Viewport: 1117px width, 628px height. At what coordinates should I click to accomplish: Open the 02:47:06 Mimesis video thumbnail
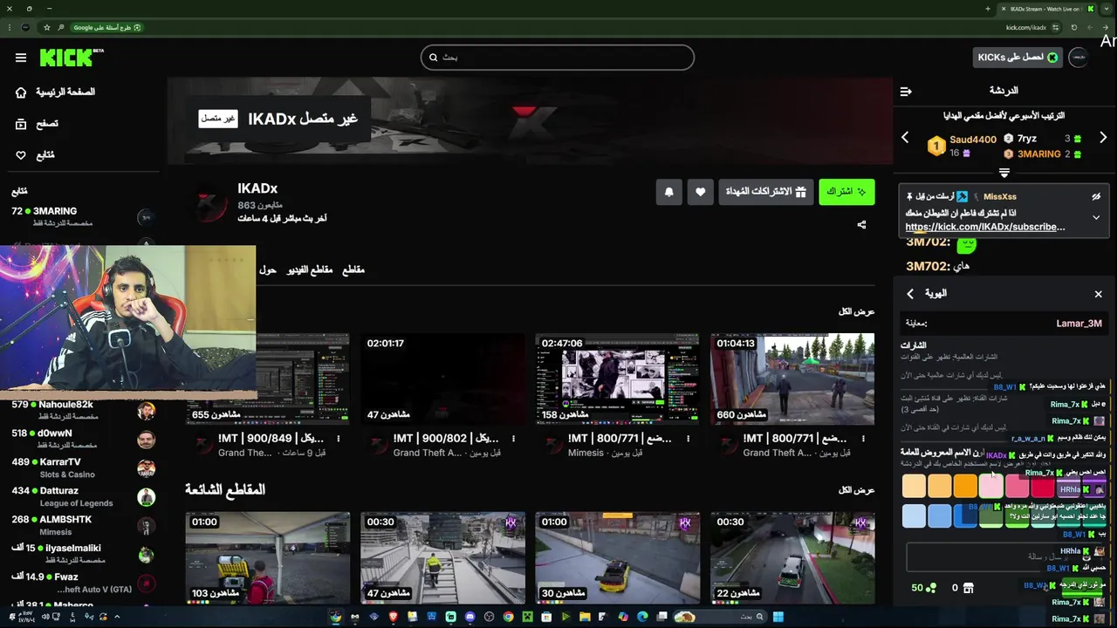617,379
